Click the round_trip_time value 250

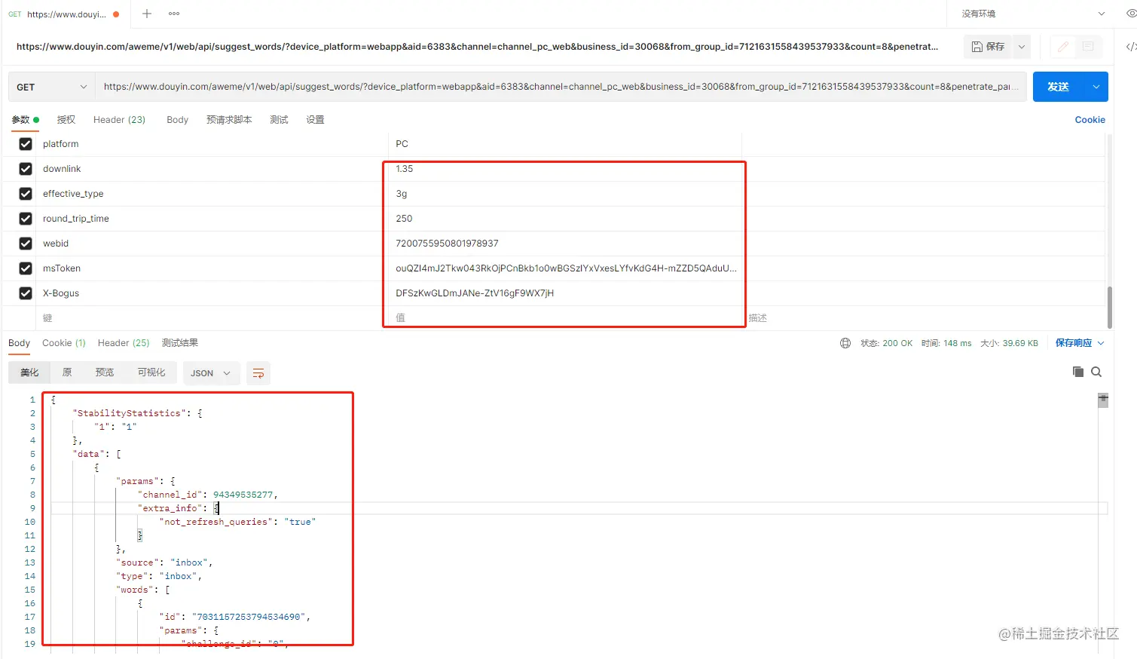(404, 219)
